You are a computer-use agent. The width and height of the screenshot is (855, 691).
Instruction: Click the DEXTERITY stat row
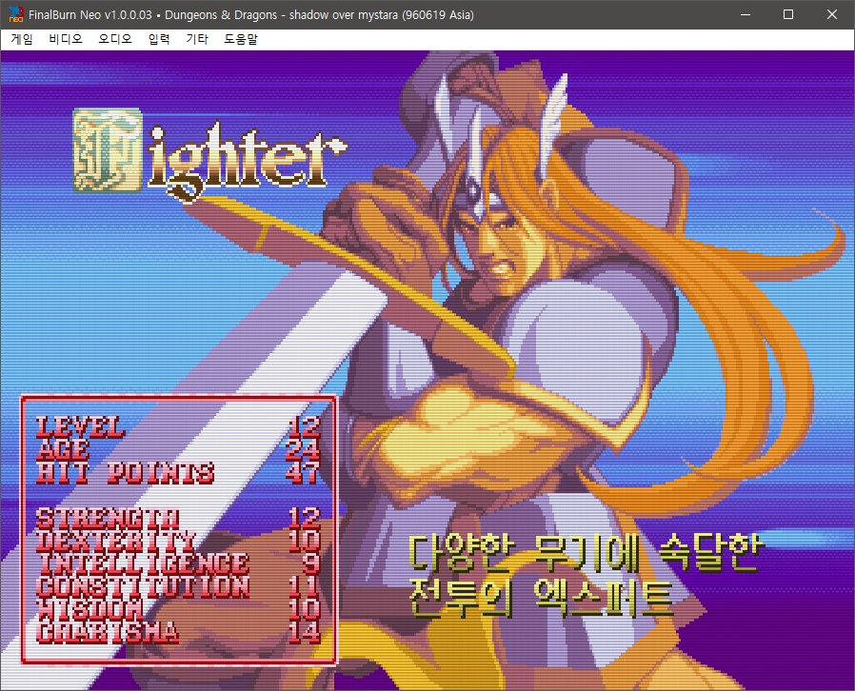(178, 542)
